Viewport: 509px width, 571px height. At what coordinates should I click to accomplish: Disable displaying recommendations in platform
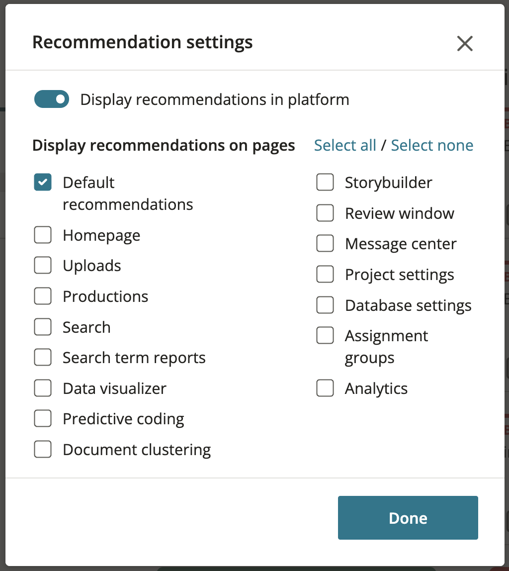51,99
